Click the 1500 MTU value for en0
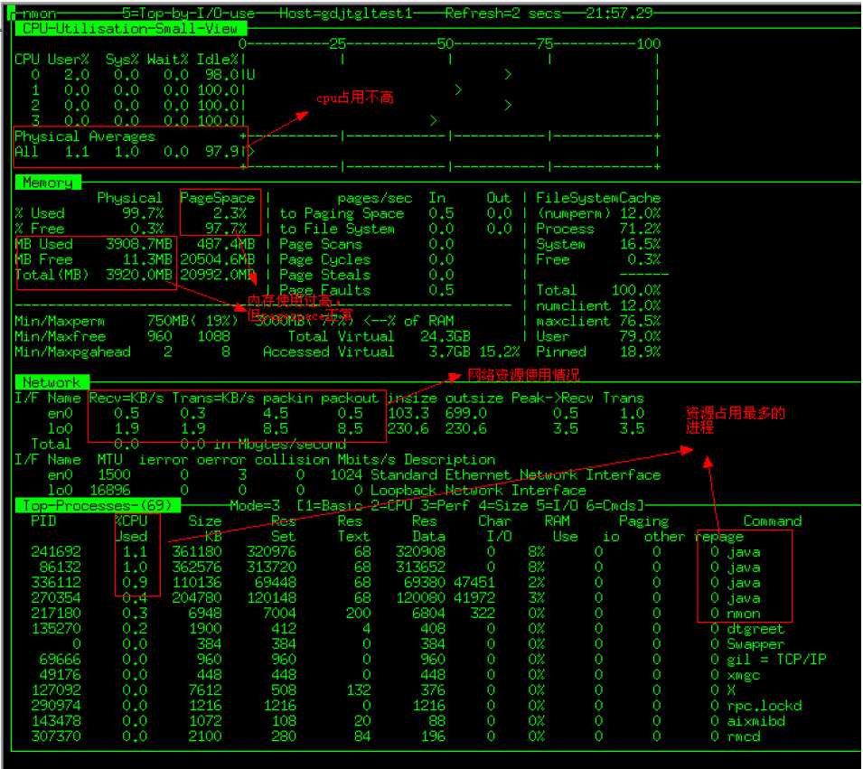The image size is (863, 769). 115,474
